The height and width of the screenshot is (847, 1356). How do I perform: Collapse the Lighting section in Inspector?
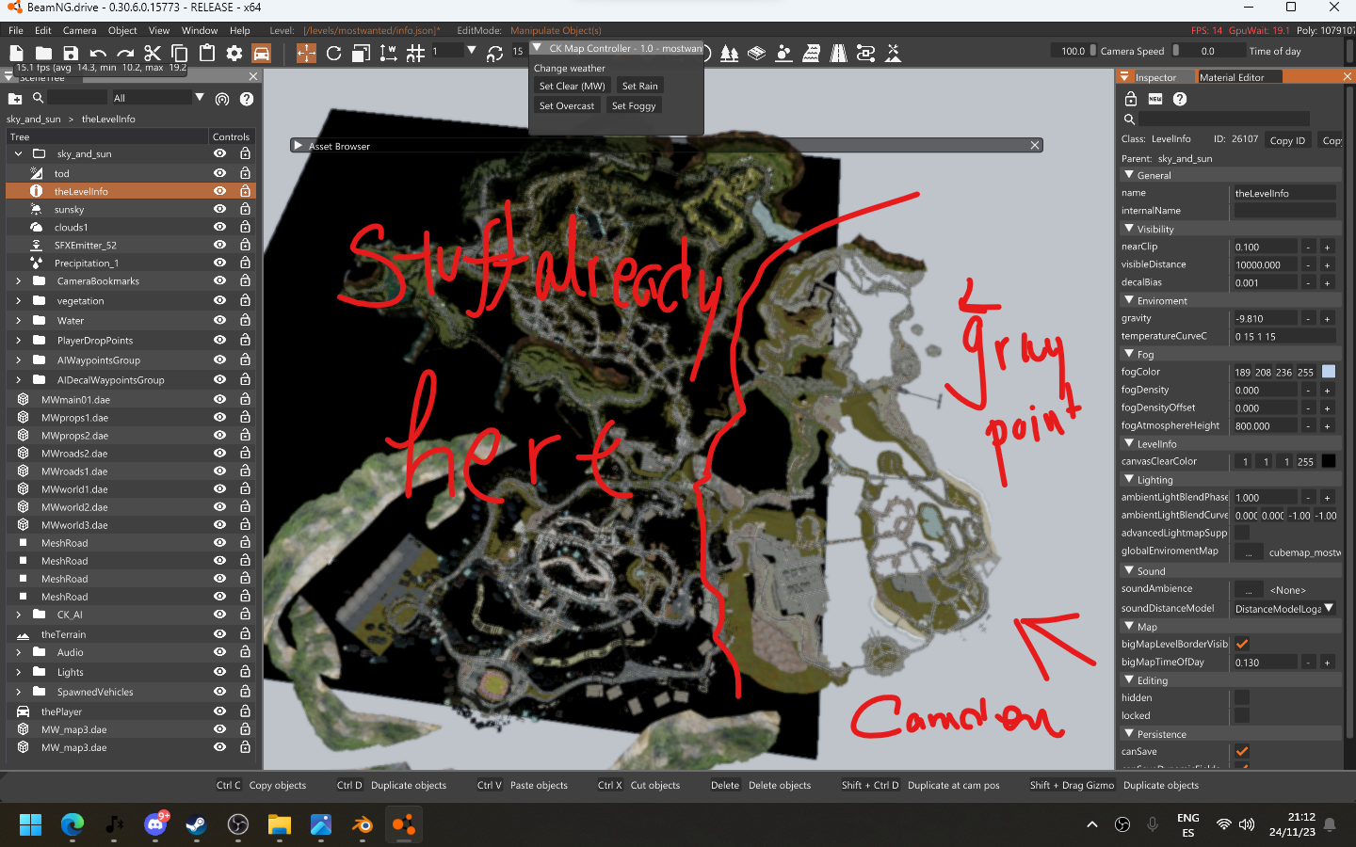coord(1129,479)
